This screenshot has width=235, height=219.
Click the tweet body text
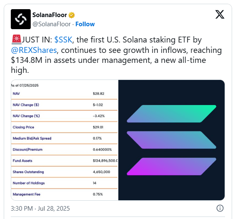click(x=116, y=55)
